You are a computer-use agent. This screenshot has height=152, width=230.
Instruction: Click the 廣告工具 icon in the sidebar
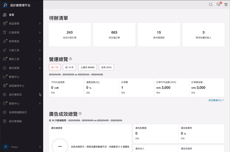[x=5, y=59]
